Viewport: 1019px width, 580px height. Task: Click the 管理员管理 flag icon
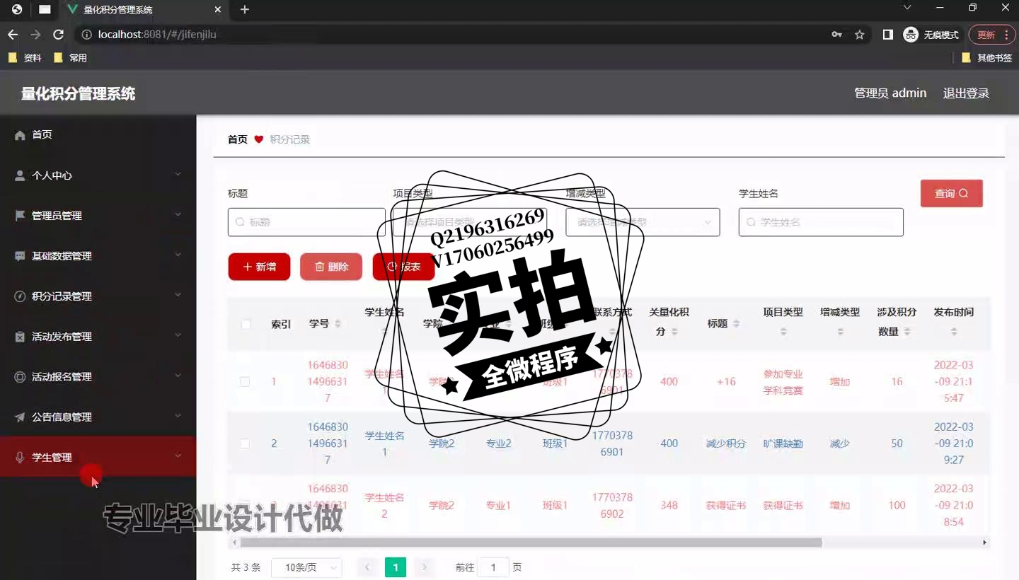(20, 216)
